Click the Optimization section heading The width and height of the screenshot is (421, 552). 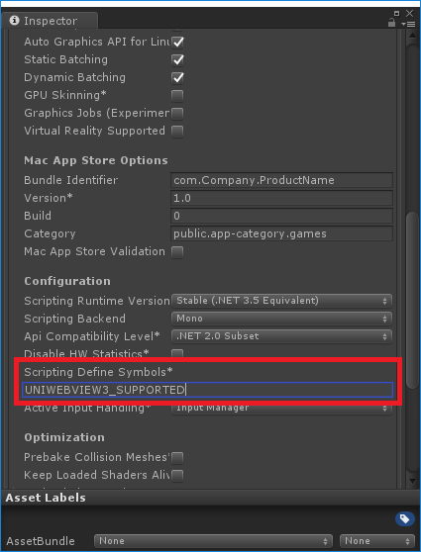point(64,437)
